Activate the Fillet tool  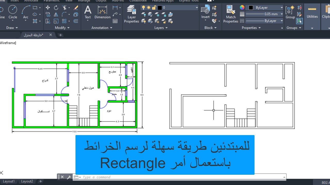point(64,14)
